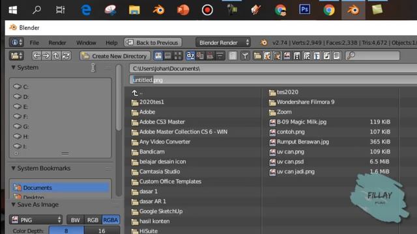Toggle the .blend files filter

pos(267,56)
